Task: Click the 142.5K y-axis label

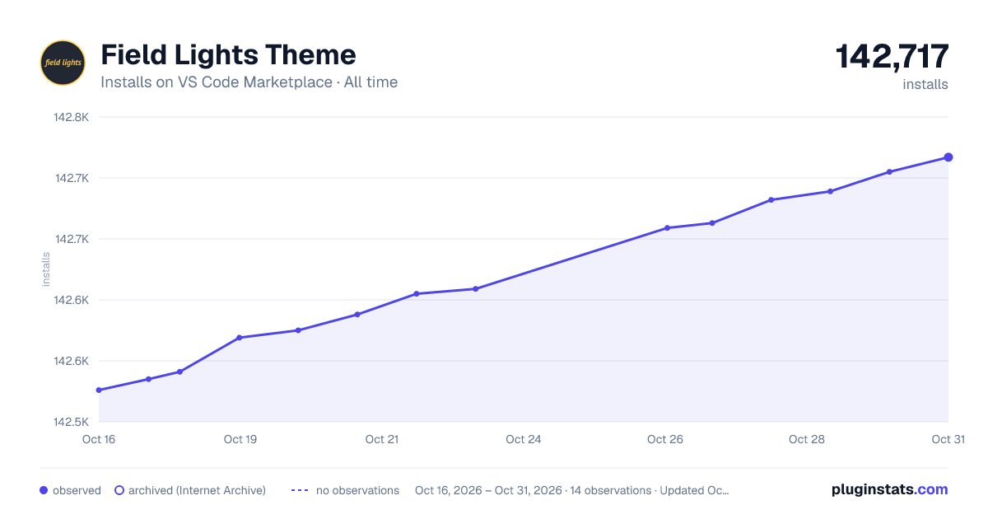Action: (72, 422)
